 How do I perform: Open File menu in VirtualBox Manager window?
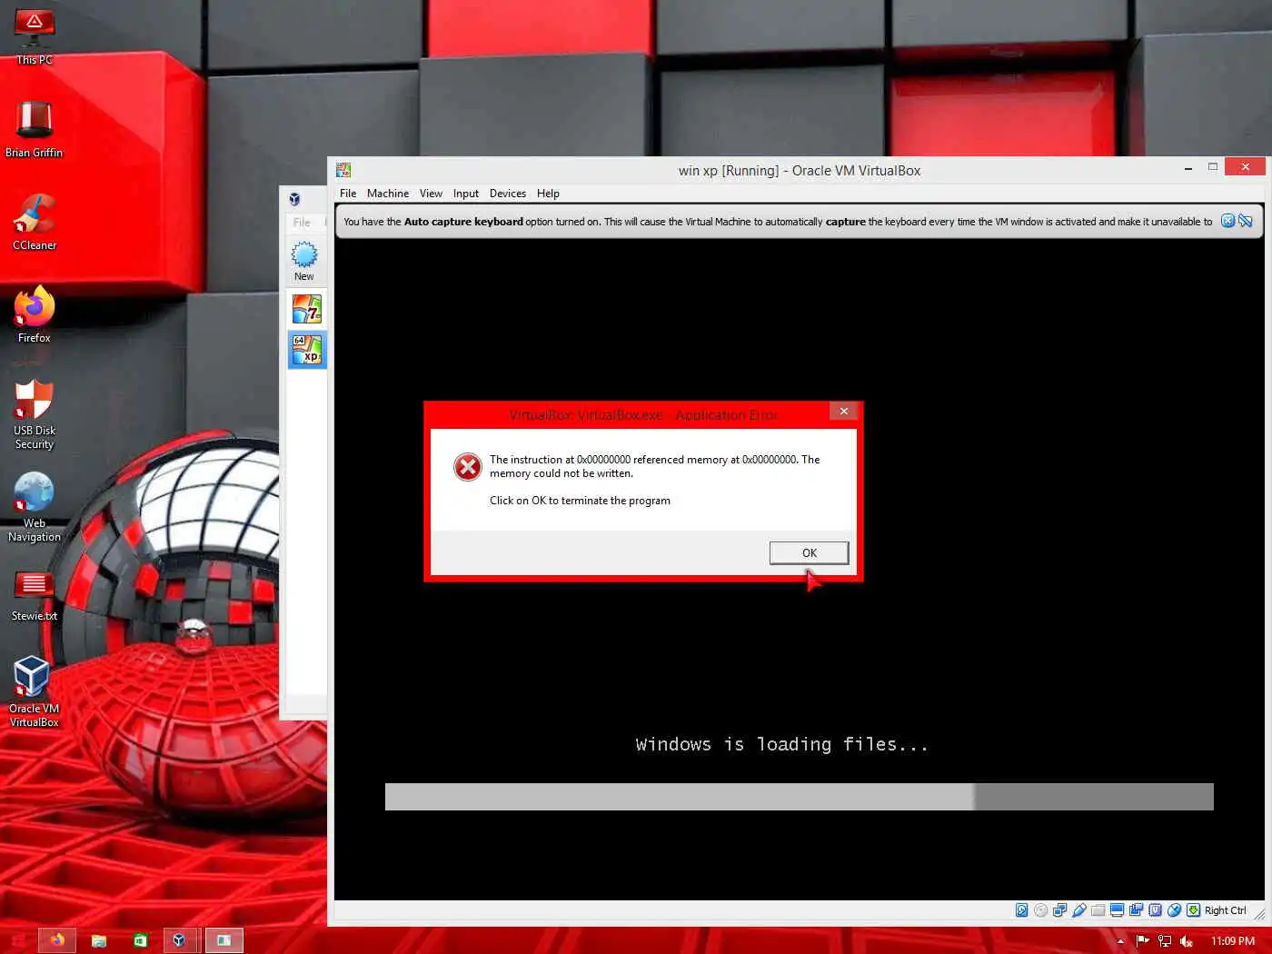click(302, 223)
